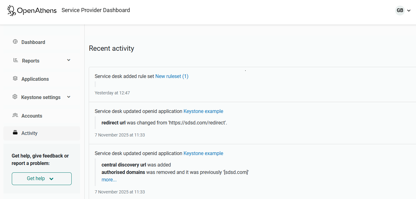416x199 pixels.
Task: Open the Keystone example application link
Action: coord(203,111)
